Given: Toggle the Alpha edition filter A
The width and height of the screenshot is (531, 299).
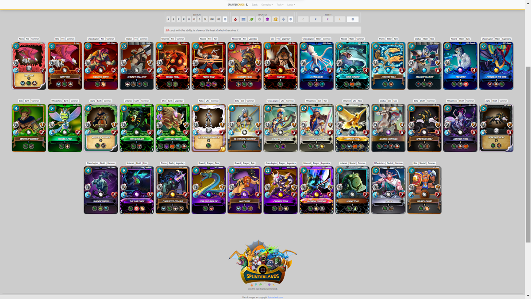Looking at the screenshot, I should 168,19.
